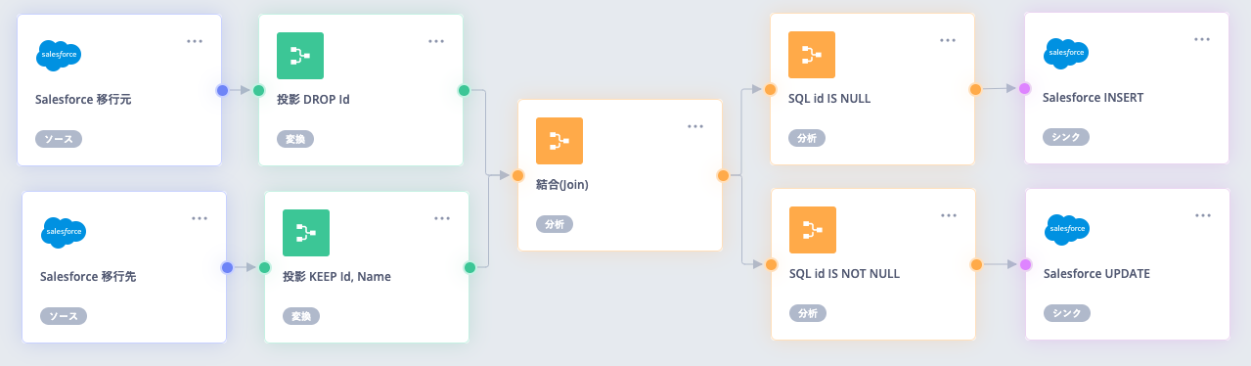Image resolution: width=1251 pixels, height=366 pixels.
Task: Click the orange SQL id IS NULL icon
Action: pos(812,56)
